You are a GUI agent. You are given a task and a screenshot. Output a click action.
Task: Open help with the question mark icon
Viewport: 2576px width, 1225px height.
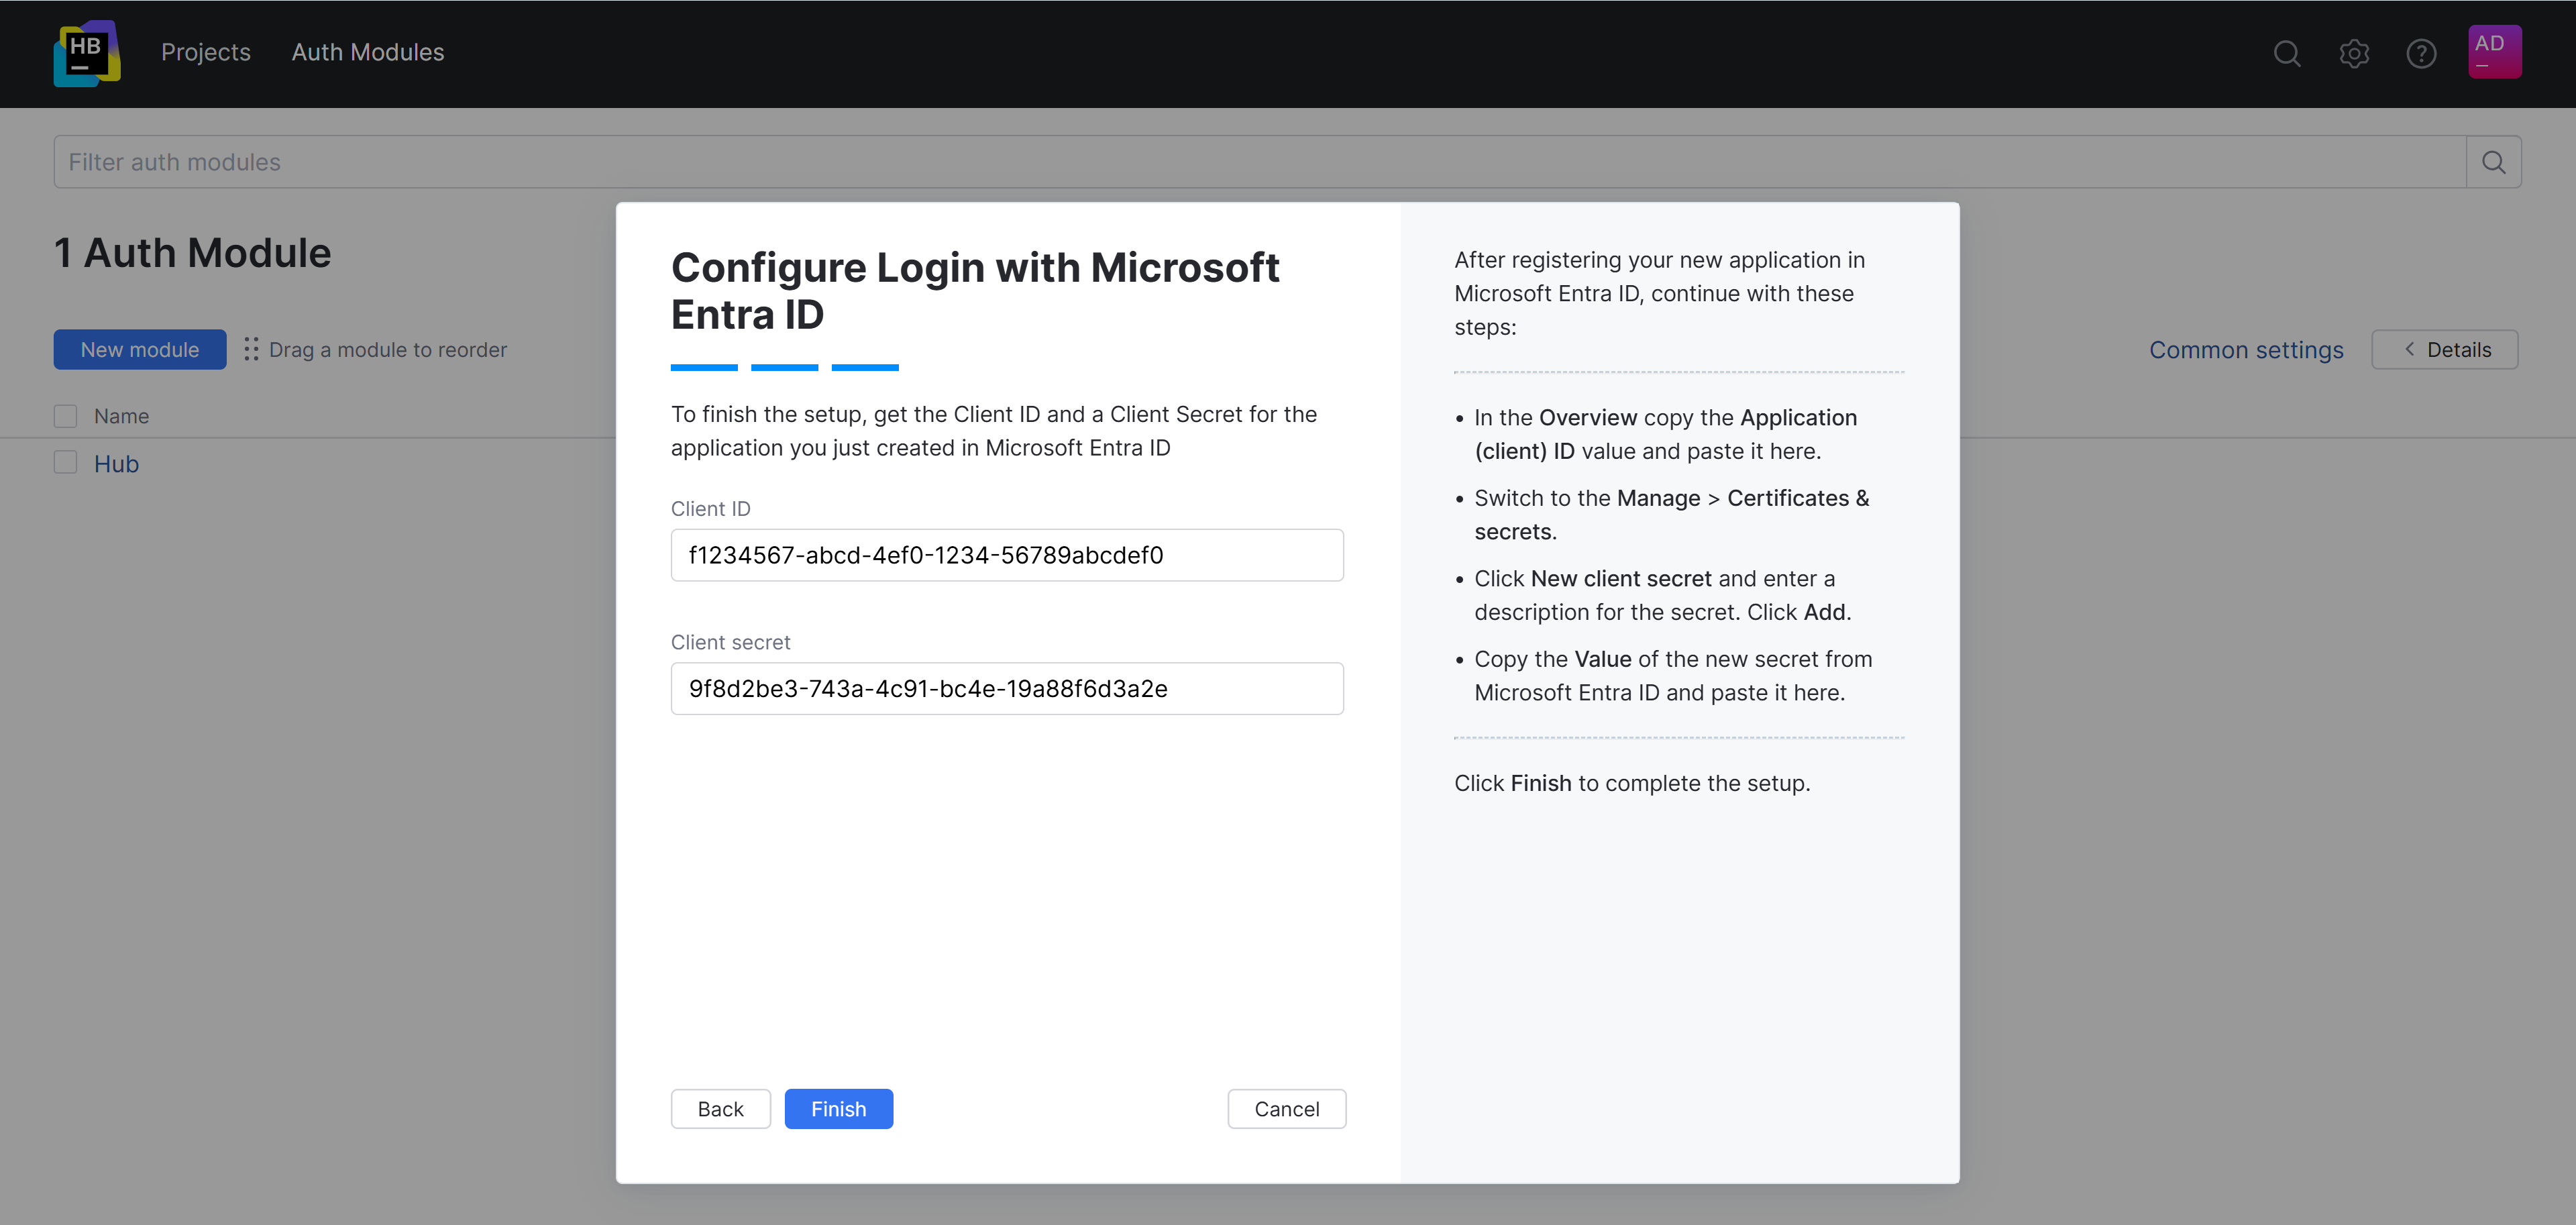point(2421,54)
